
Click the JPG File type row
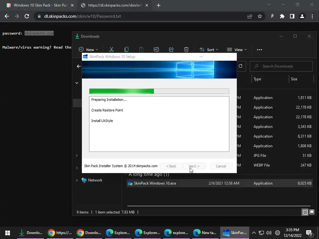tap(259, 156)
